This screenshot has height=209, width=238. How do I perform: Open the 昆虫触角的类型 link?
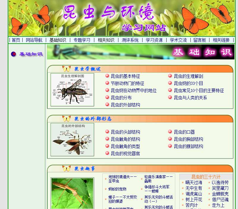click(x=126, y=147)
